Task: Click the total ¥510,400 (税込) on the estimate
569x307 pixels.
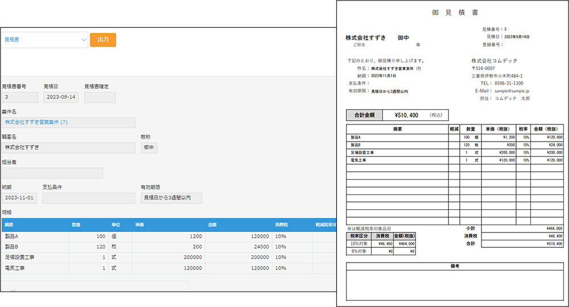Action: click(416, 115)
